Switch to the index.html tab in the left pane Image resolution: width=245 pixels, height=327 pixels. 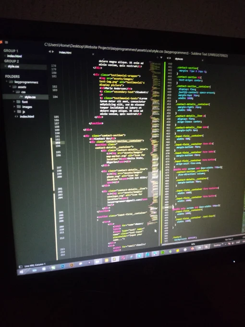pos(65,52)
